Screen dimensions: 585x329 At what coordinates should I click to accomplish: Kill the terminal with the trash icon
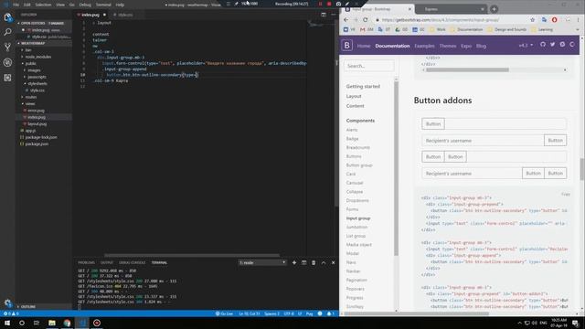[314, 262]
